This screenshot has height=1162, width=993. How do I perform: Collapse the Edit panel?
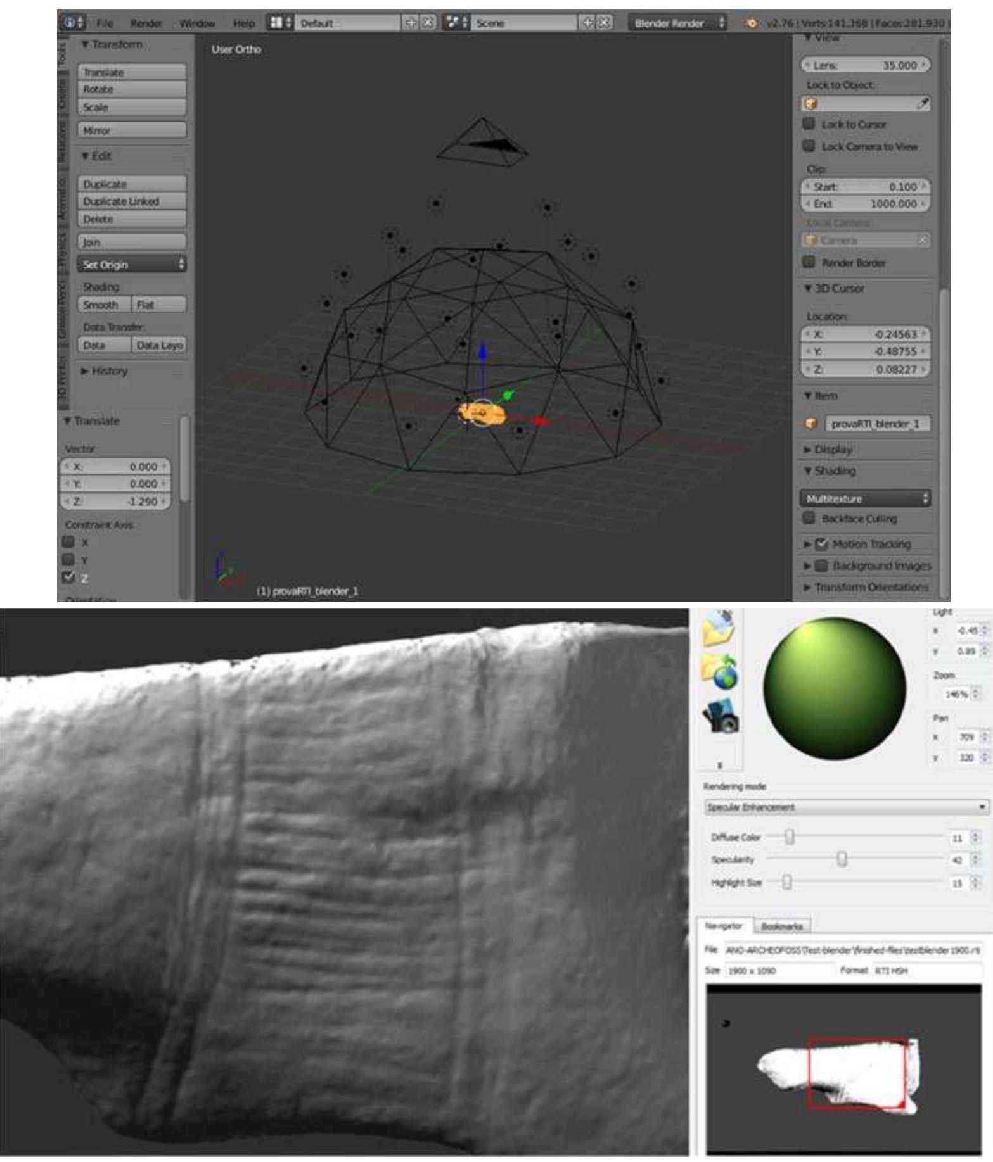click(x=96, y=156)
